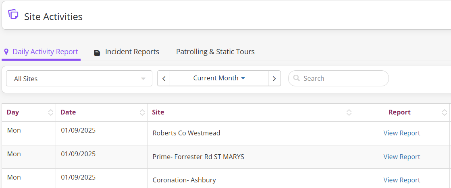Click into the Search input field

(x=343, y=78)
